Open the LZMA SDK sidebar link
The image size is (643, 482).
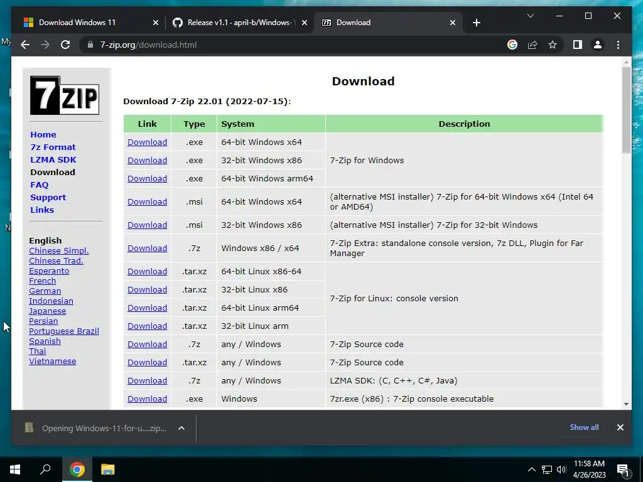(53, 159)
